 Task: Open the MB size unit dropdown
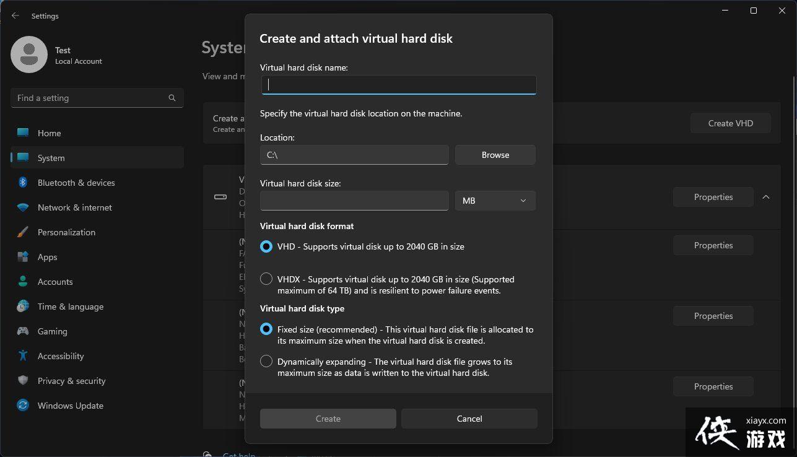(494, 200)
